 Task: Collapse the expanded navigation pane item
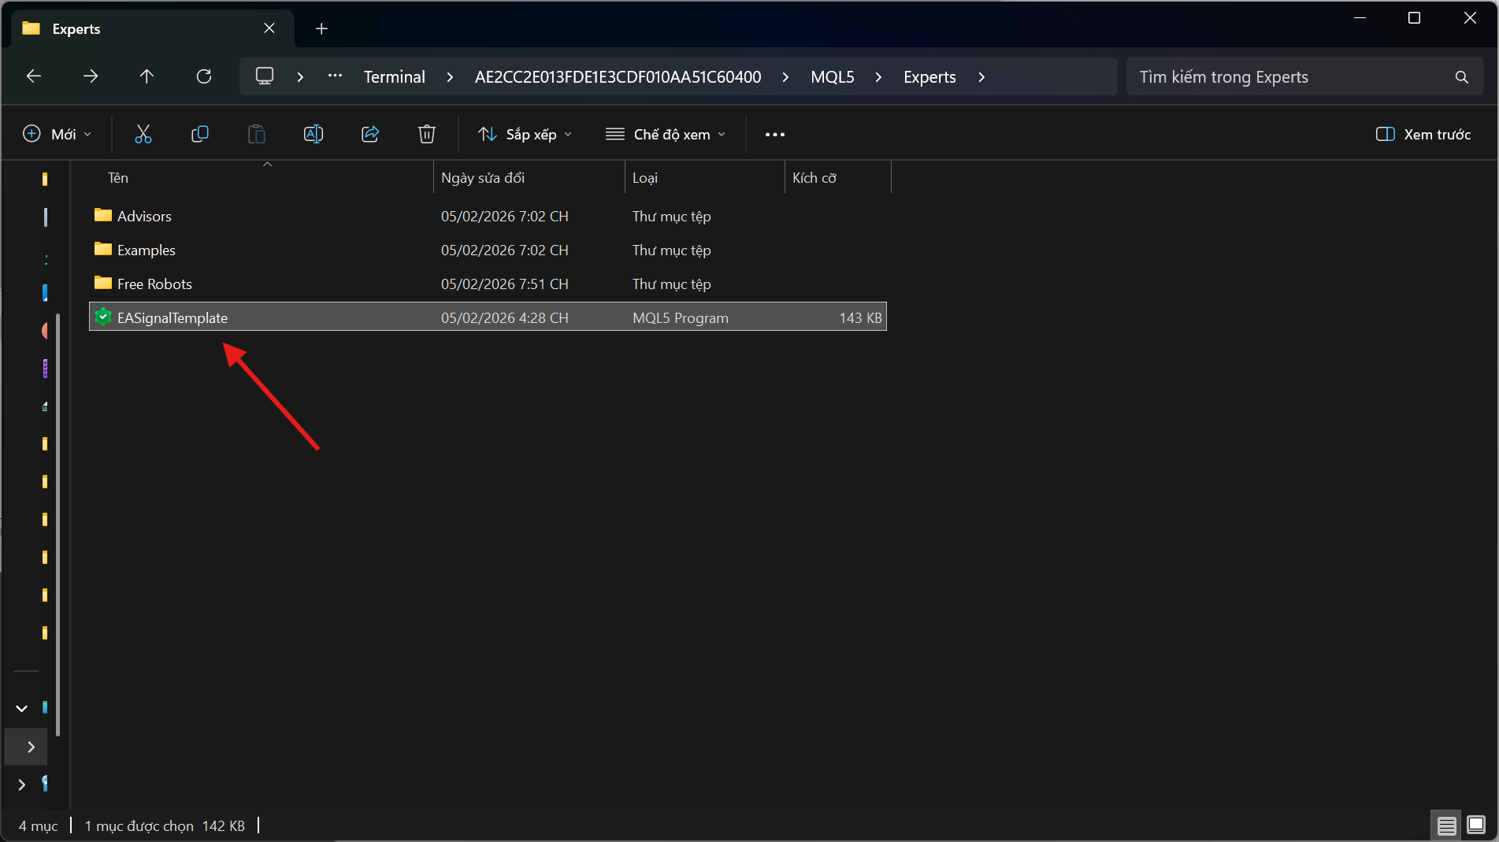click(22, 708)
